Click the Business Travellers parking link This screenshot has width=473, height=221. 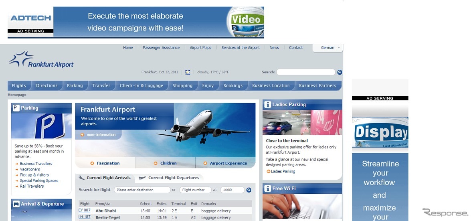click(36, 164)
